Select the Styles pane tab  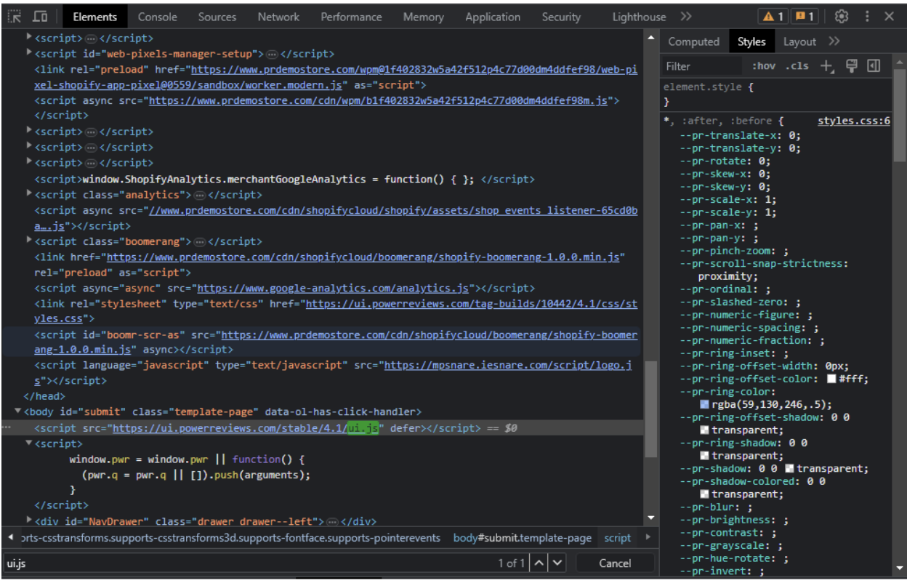coord(751,41)
